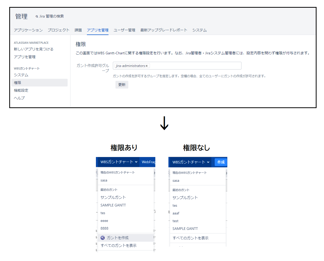Switch to the システム top tab

tap(200, 30)
